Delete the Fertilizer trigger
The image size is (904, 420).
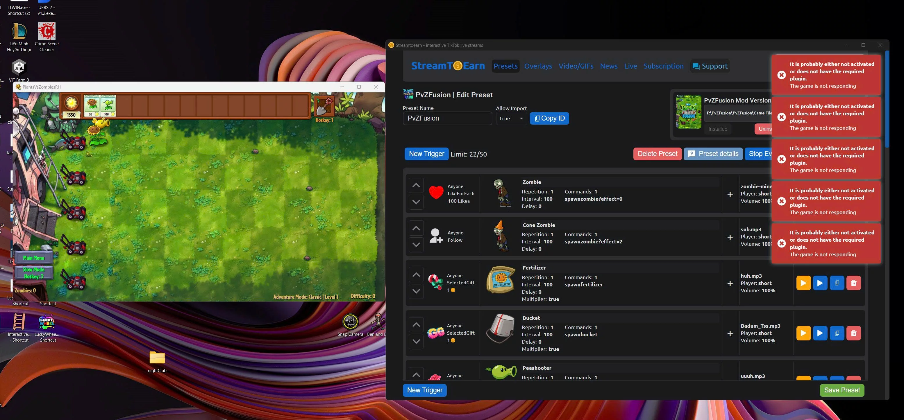(x=853, y=283)
